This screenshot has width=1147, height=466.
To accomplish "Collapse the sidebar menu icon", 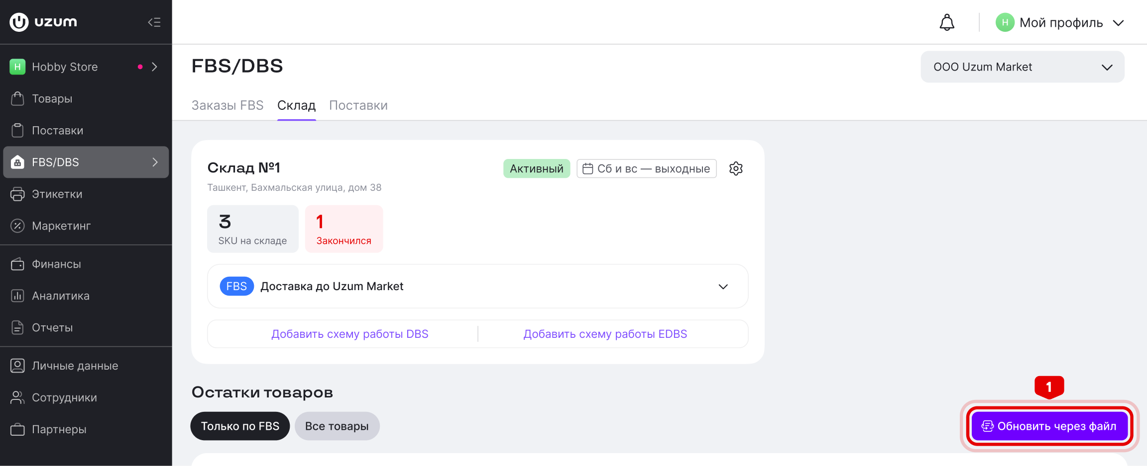I will (154, 22).
